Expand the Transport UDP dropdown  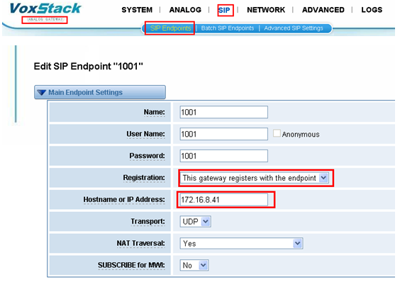point(195,222)
